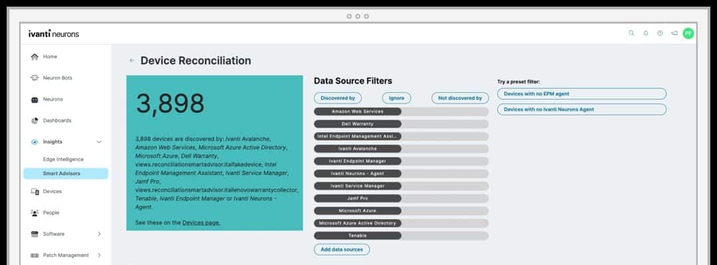Apply preset Devices with no EPM agent

coord(581,94)
